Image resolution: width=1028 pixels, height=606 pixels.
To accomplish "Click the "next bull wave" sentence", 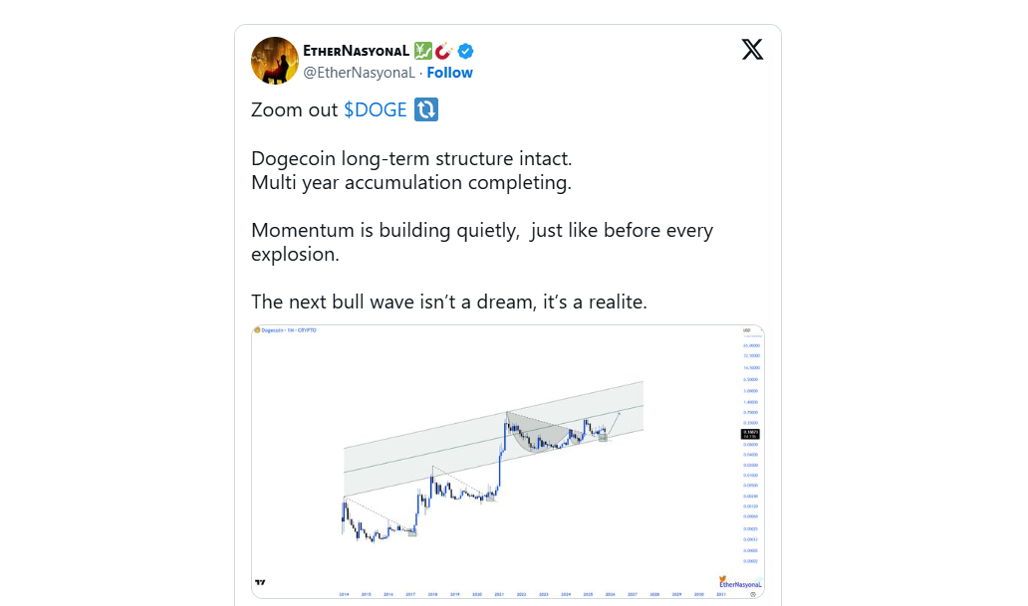I will (448, 302).
